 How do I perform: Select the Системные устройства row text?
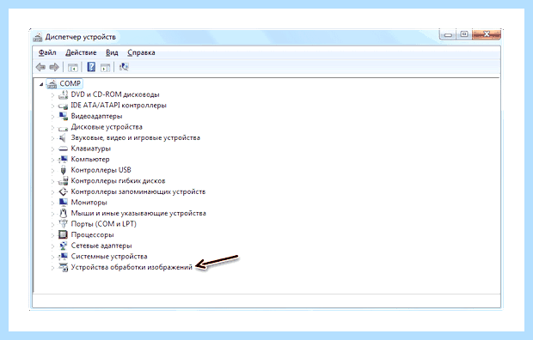pos(109,257)
